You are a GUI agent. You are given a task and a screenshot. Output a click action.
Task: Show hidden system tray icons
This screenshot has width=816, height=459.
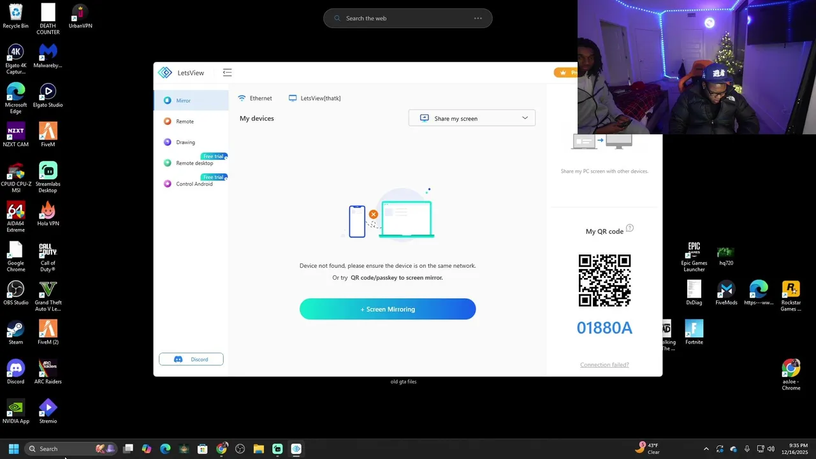(706, 449)
